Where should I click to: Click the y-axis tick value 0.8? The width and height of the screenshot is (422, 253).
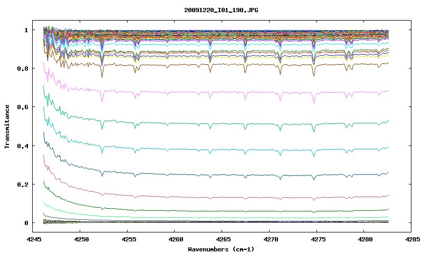(22, 69)
